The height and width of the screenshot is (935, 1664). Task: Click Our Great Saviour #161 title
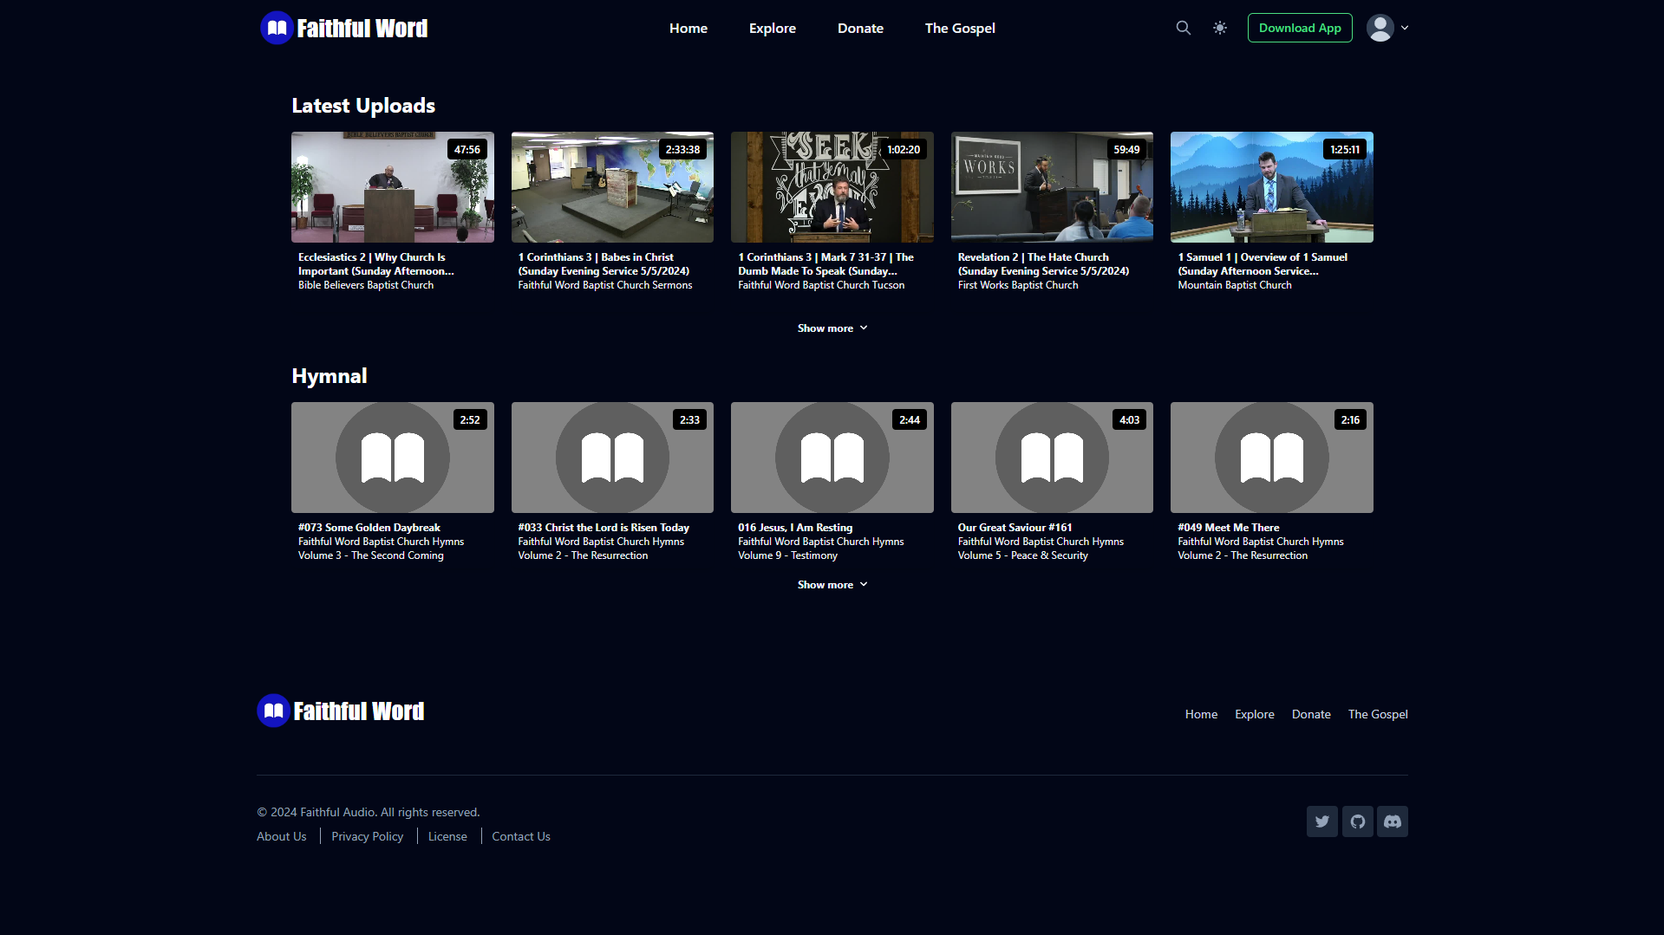(x=1015, y=528)
